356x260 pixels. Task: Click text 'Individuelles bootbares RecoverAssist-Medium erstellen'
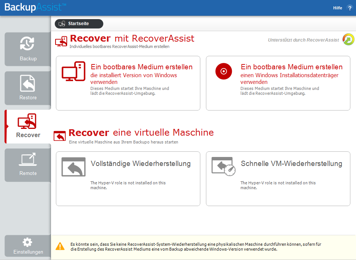[x=119, y=46]
